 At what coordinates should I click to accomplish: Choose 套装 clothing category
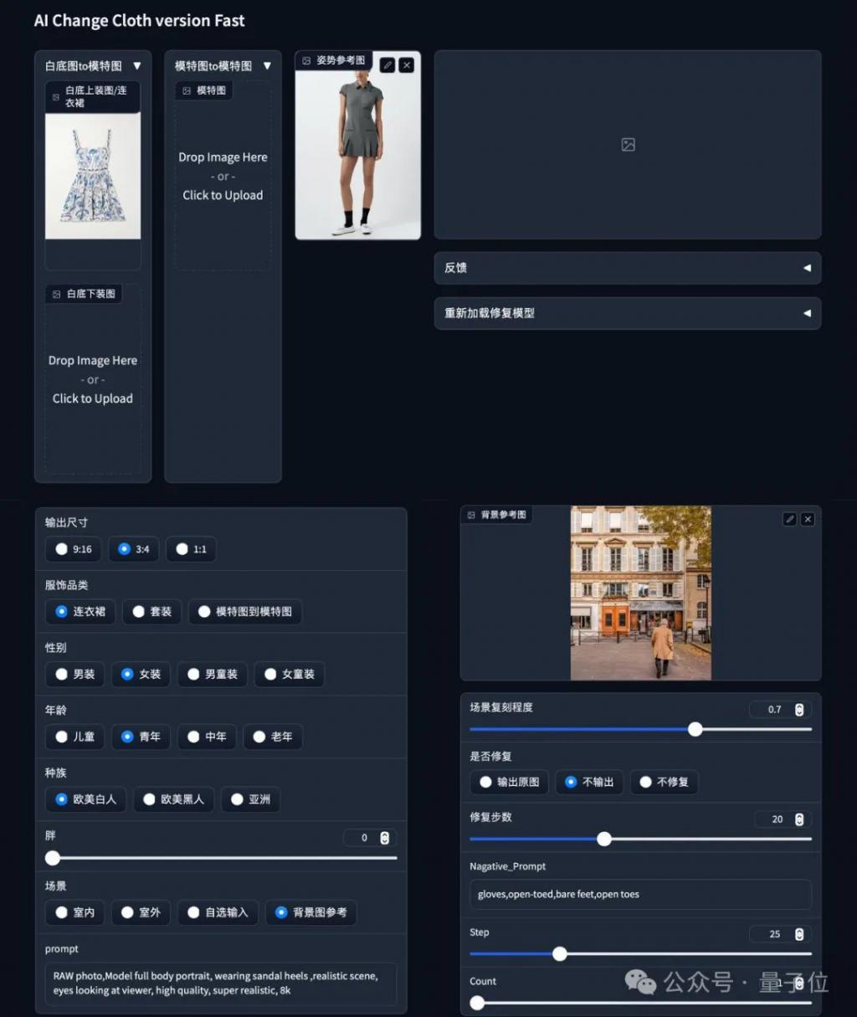pyautogui.click(x=151, y=612)
